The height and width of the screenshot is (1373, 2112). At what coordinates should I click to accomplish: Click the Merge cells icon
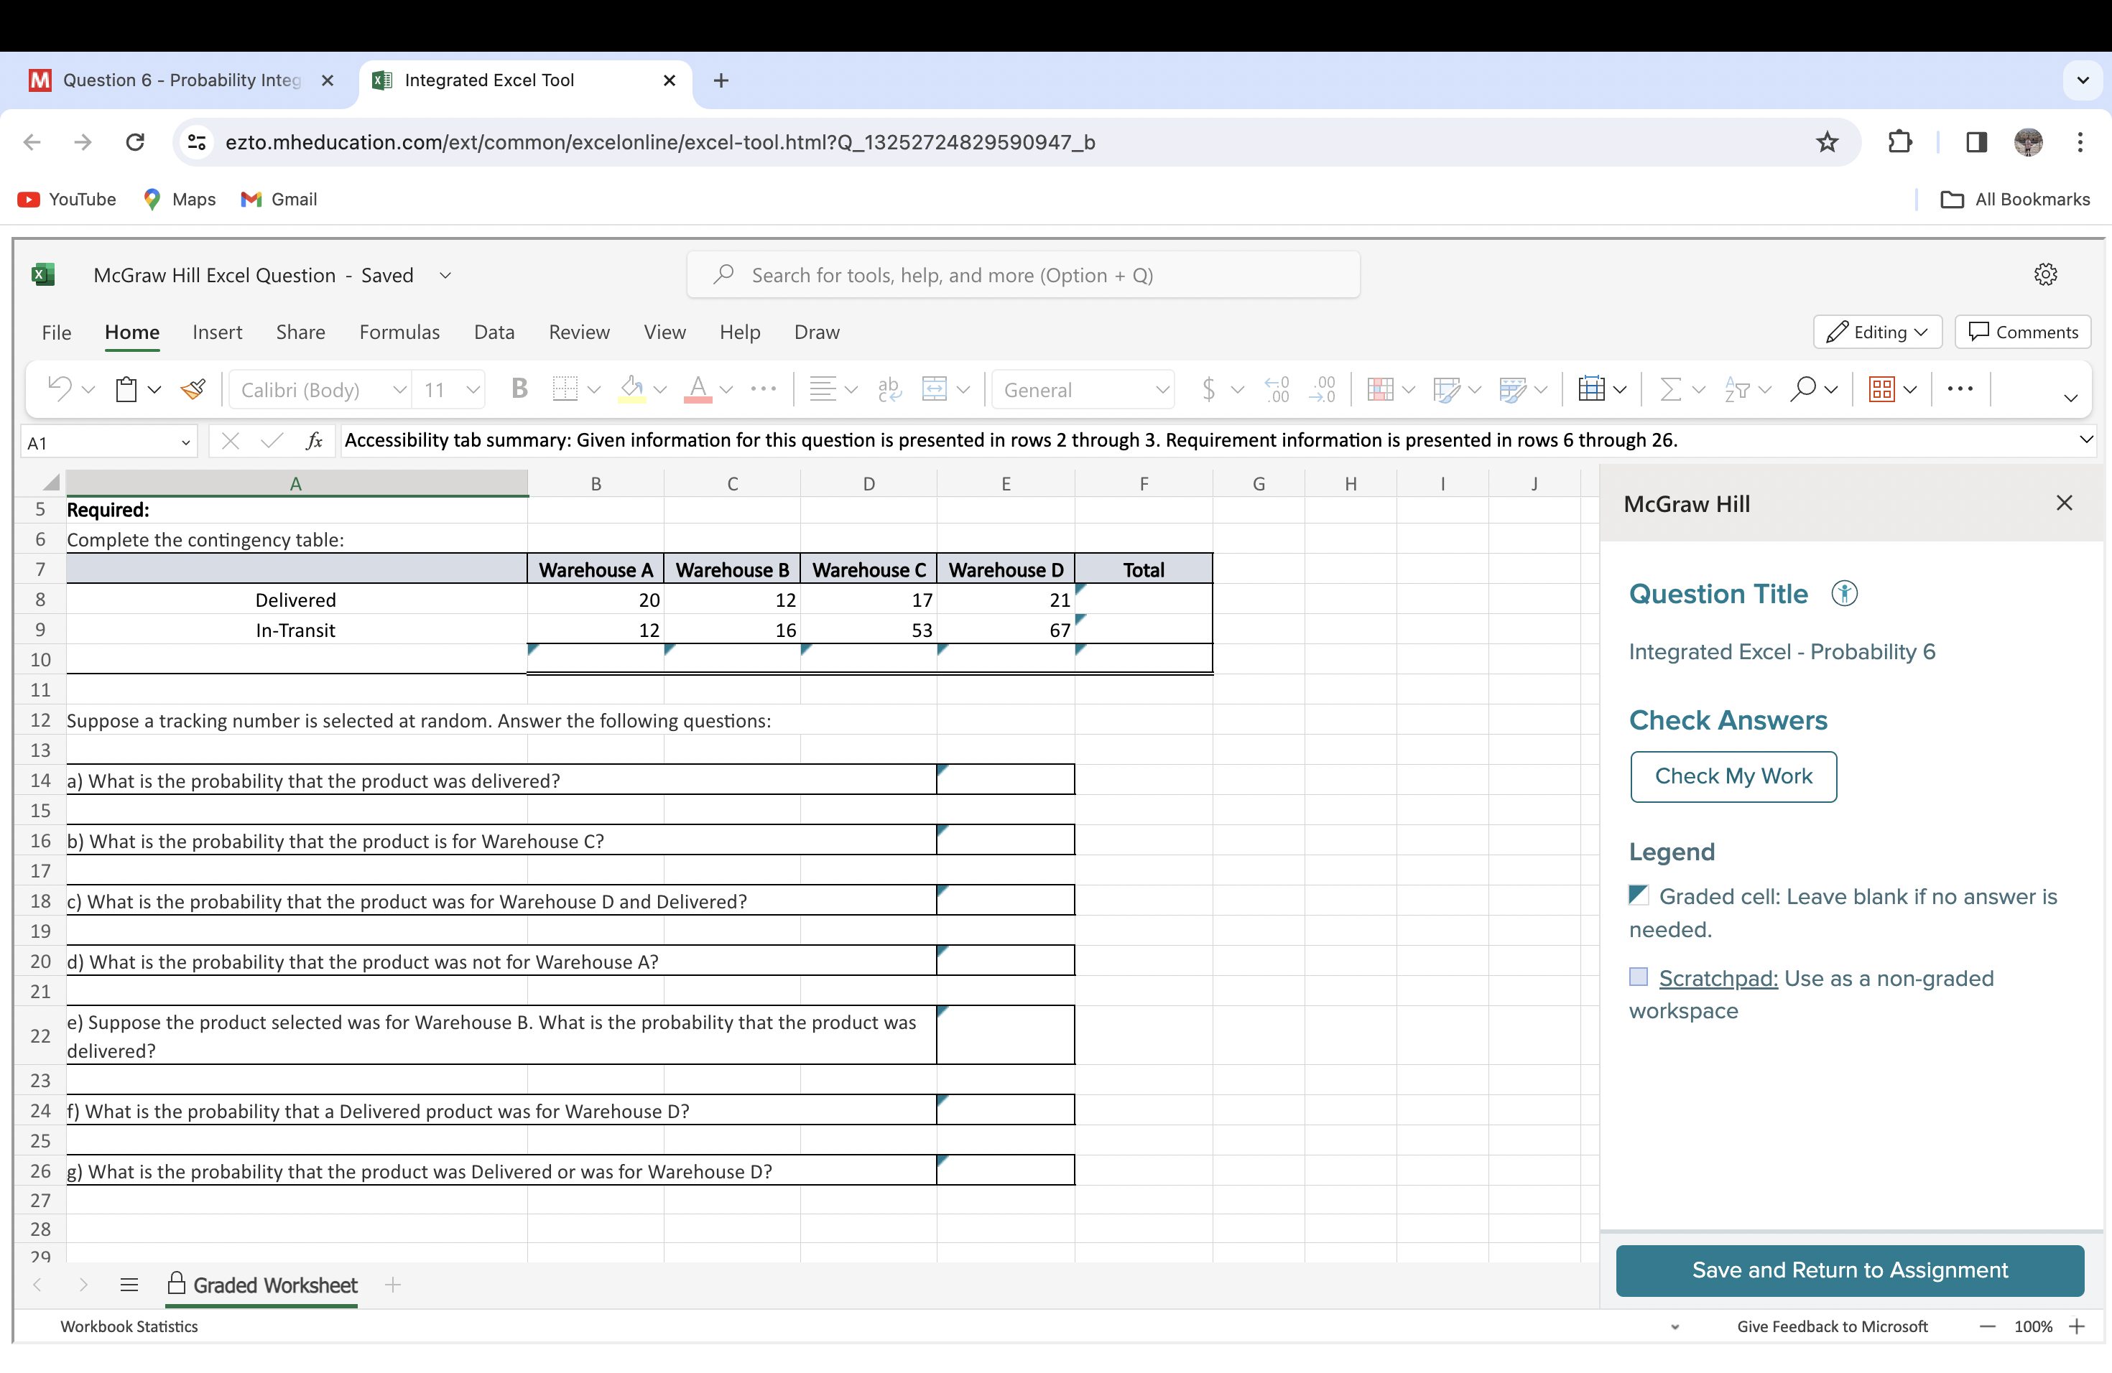935,389
